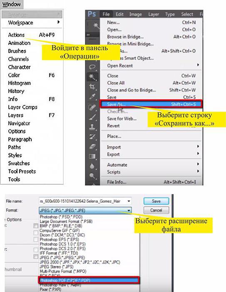This screenshot has width=226, height=292.
Task: Click the Cancel button
Action: (156, 210)
